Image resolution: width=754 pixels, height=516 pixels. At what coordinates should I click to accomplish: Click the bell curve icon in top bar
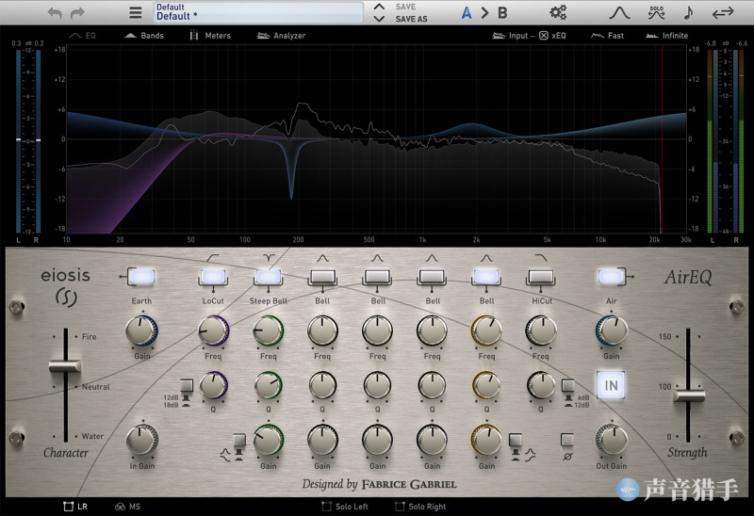point(619,12)
